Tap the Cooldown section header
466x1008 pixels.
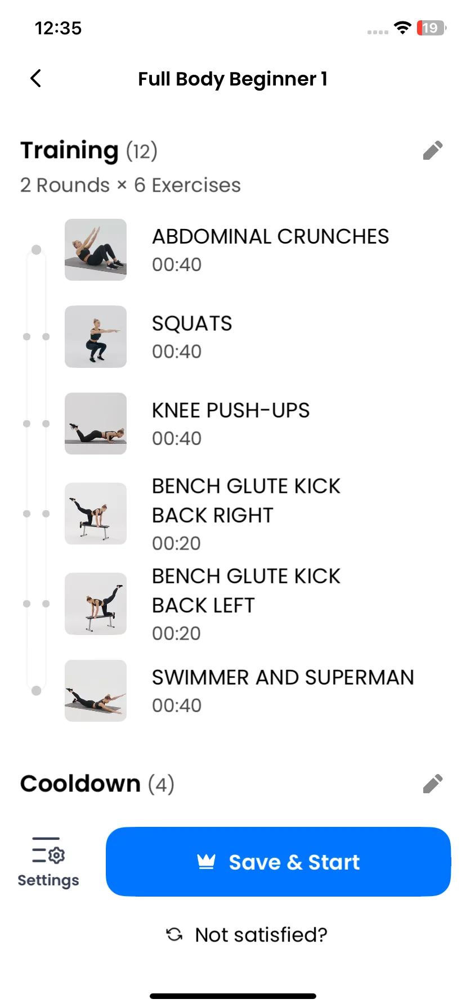coord(97,784)
